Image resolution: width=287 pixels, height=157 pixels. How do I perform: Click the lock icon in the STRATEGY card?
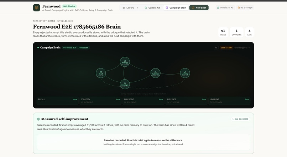82,102
